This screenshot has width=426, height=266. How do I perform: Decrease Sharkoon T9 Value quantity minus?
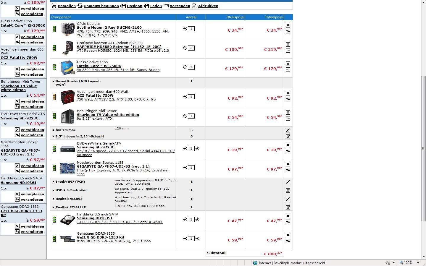(x=185, y=116)
